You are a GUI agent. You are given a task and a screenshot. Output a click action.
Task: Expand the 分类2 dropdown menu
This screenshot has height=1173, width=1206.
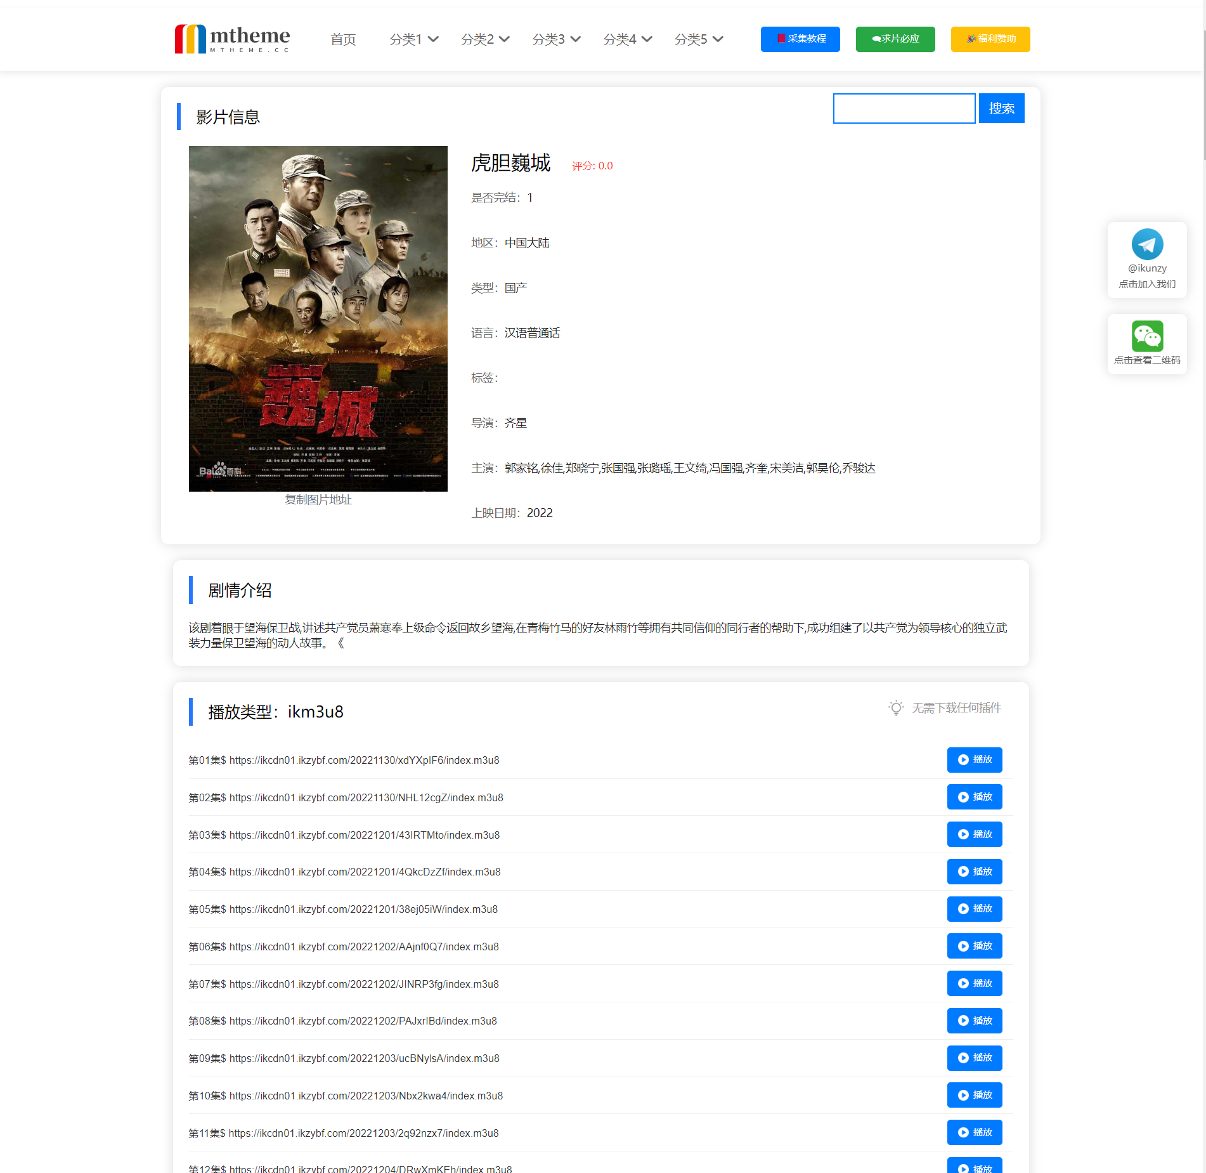click(485, 39)
